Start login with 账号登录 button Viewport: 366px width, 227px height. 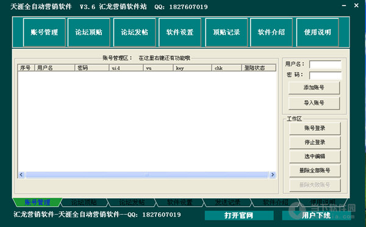tap(315, 128)
